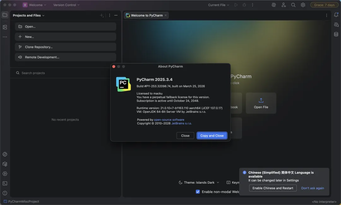Click the Run button in toolbar

[x=236, y=5]
